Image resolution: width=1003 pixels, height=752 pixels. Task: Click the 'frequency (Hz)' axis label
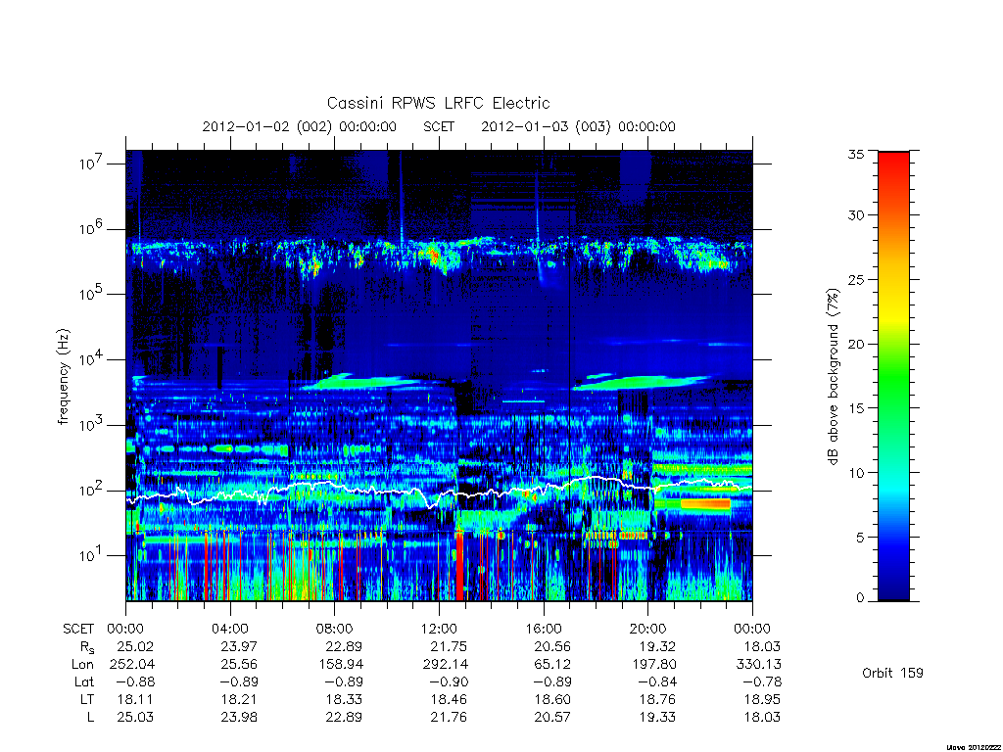tap(63, 377)
